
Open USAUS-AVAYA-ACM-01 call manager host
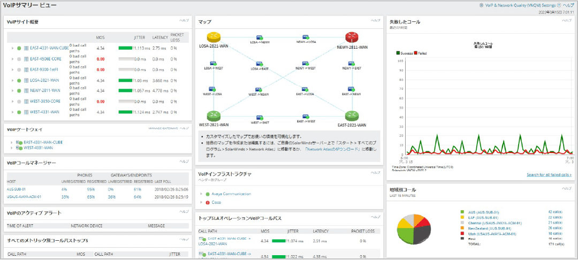(x=24, y=197)
